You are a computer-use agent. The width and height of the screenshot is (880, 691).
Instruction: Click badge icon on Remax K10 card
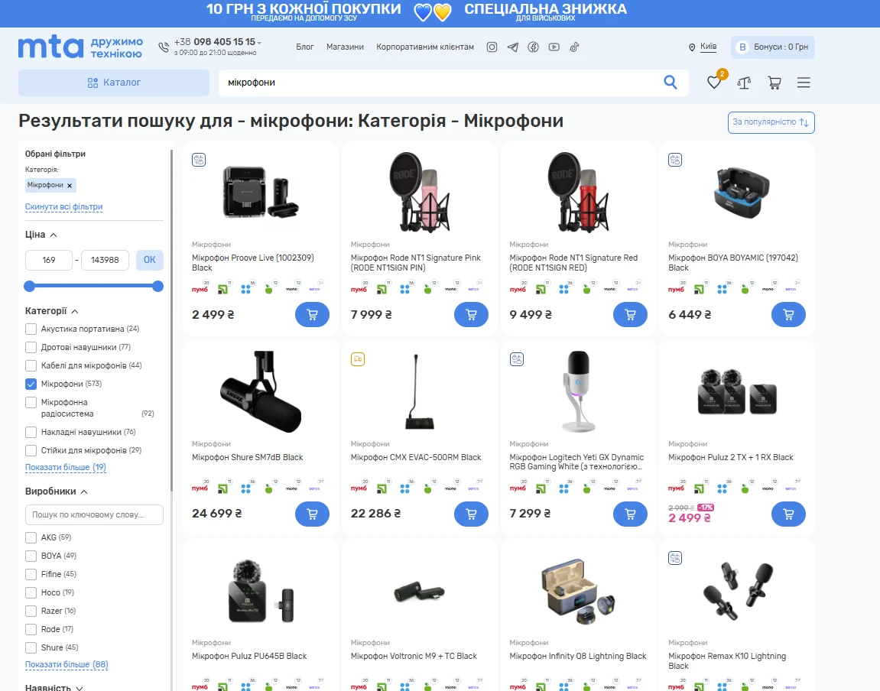tap(675, 558)
